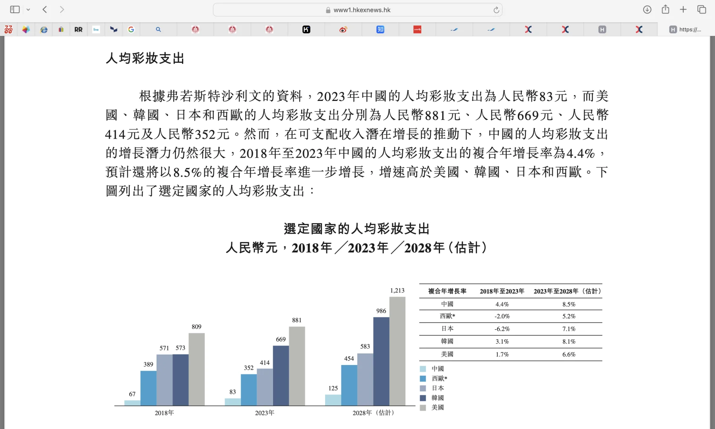715x429 pixels.
Task: Click the 583 bar value label
Action: coord(365,346)
